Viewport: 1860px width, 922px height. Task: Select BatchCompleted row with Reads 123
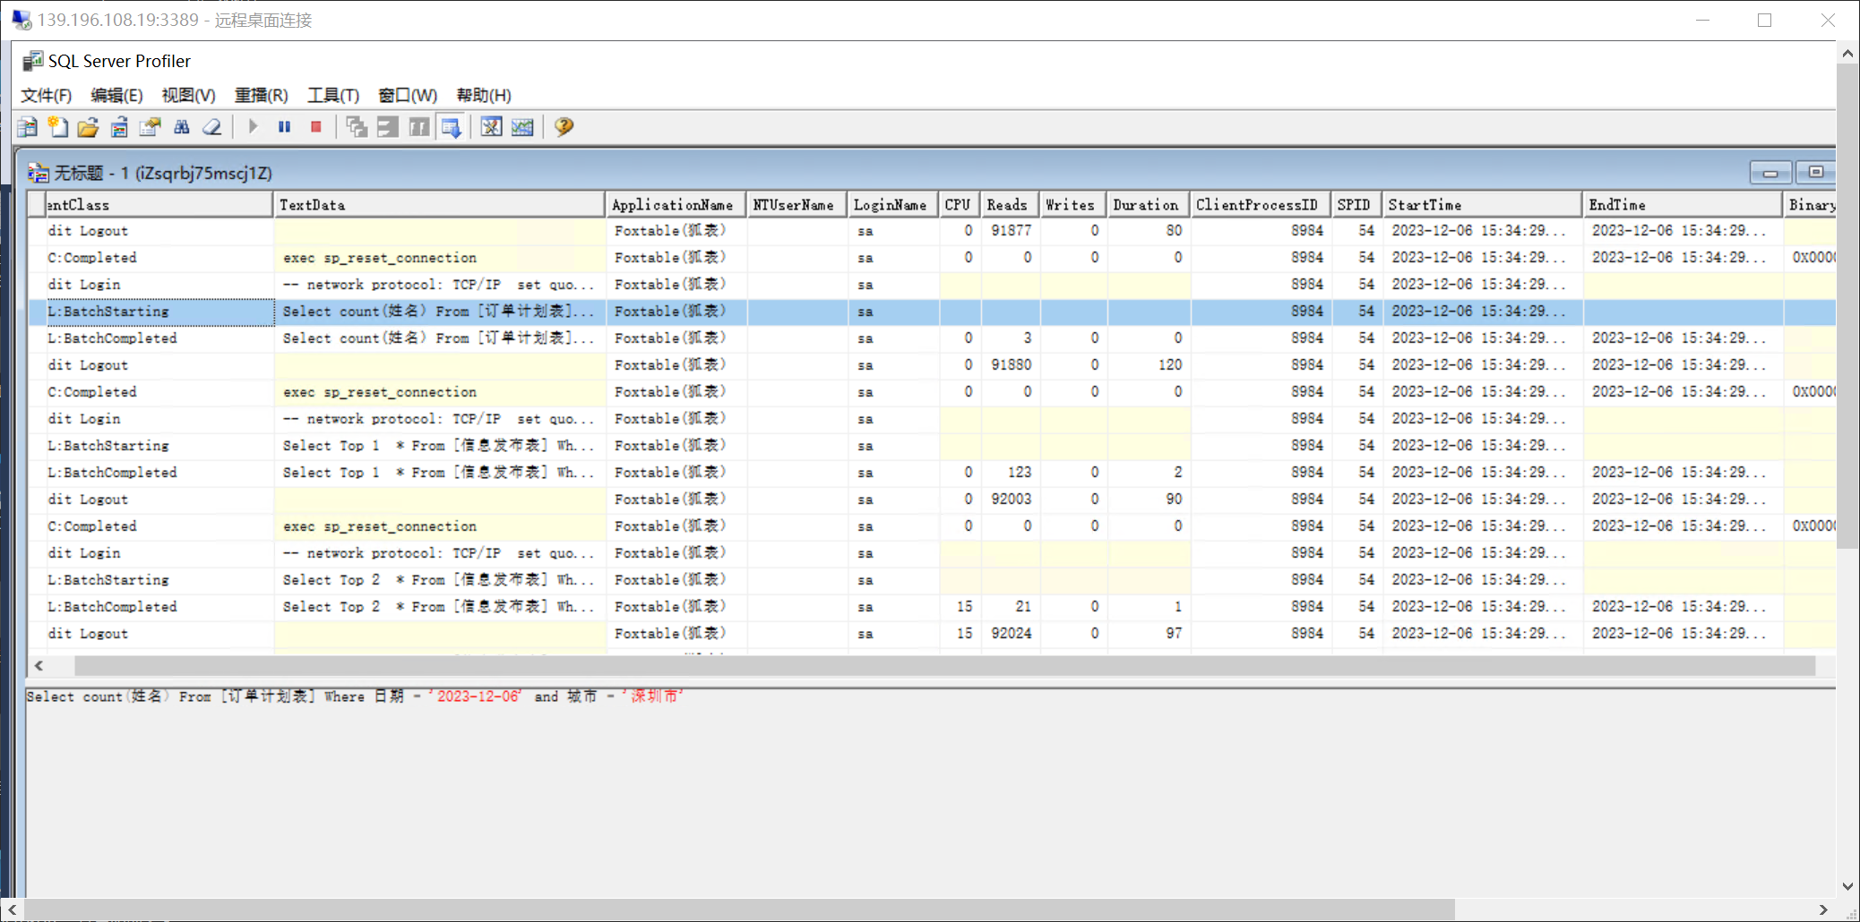(x=932, y=473)
